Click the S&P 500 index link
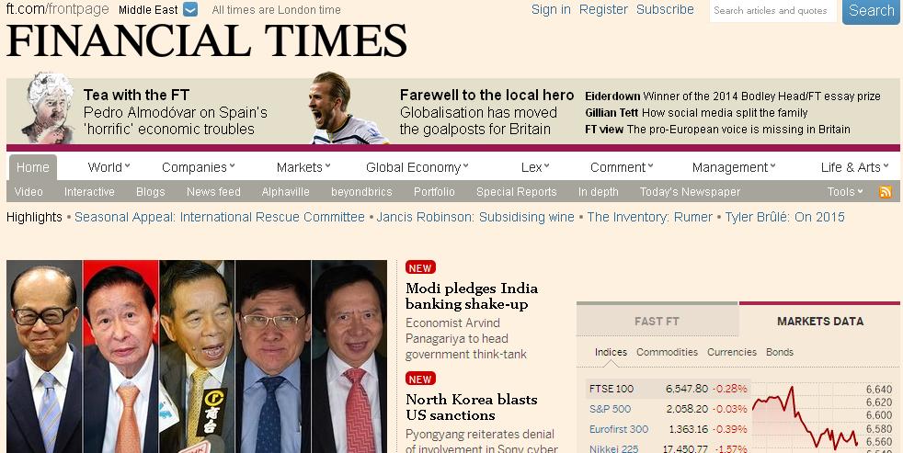Image resolution: width=903 pixels, height=453 pixels. [x=610, y=409]
